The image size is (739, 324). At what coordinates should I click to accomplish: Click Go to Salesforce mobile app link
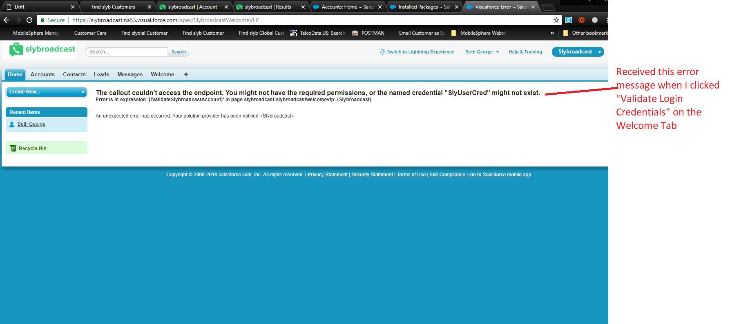pos(500,175)
